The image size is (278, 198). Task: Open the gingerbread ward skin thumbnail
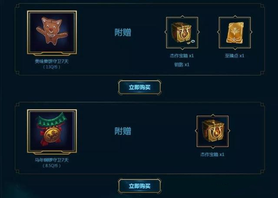(52, 32)
